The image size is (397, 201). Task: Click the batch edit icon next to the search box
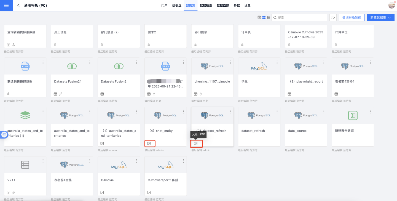[x=333, y=18]
